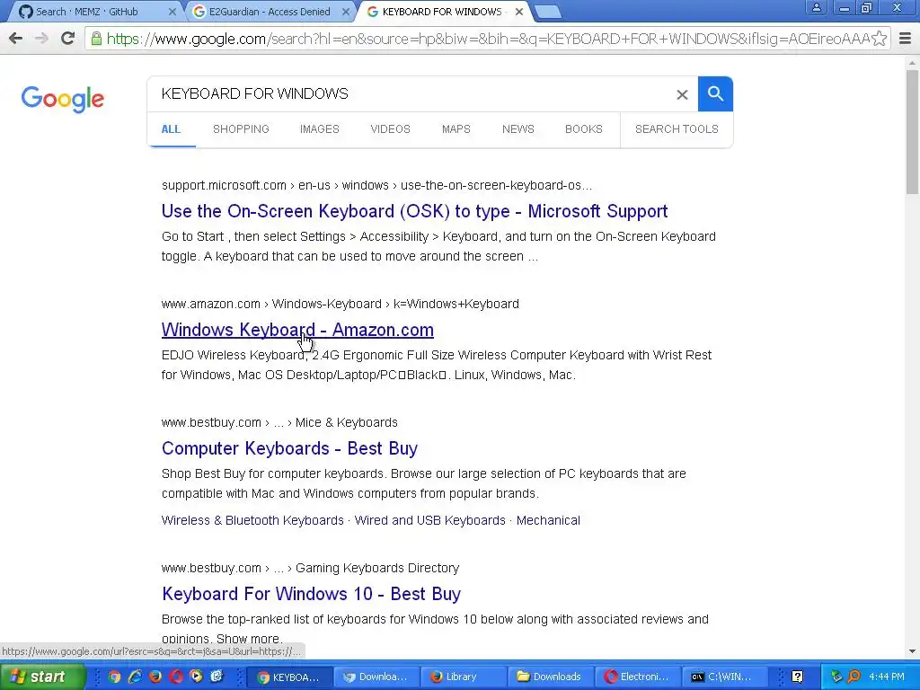Open the On-Screen Keyboard Microsoft Support result
This screenshot has width=920, height=690.
coord(415,211)
